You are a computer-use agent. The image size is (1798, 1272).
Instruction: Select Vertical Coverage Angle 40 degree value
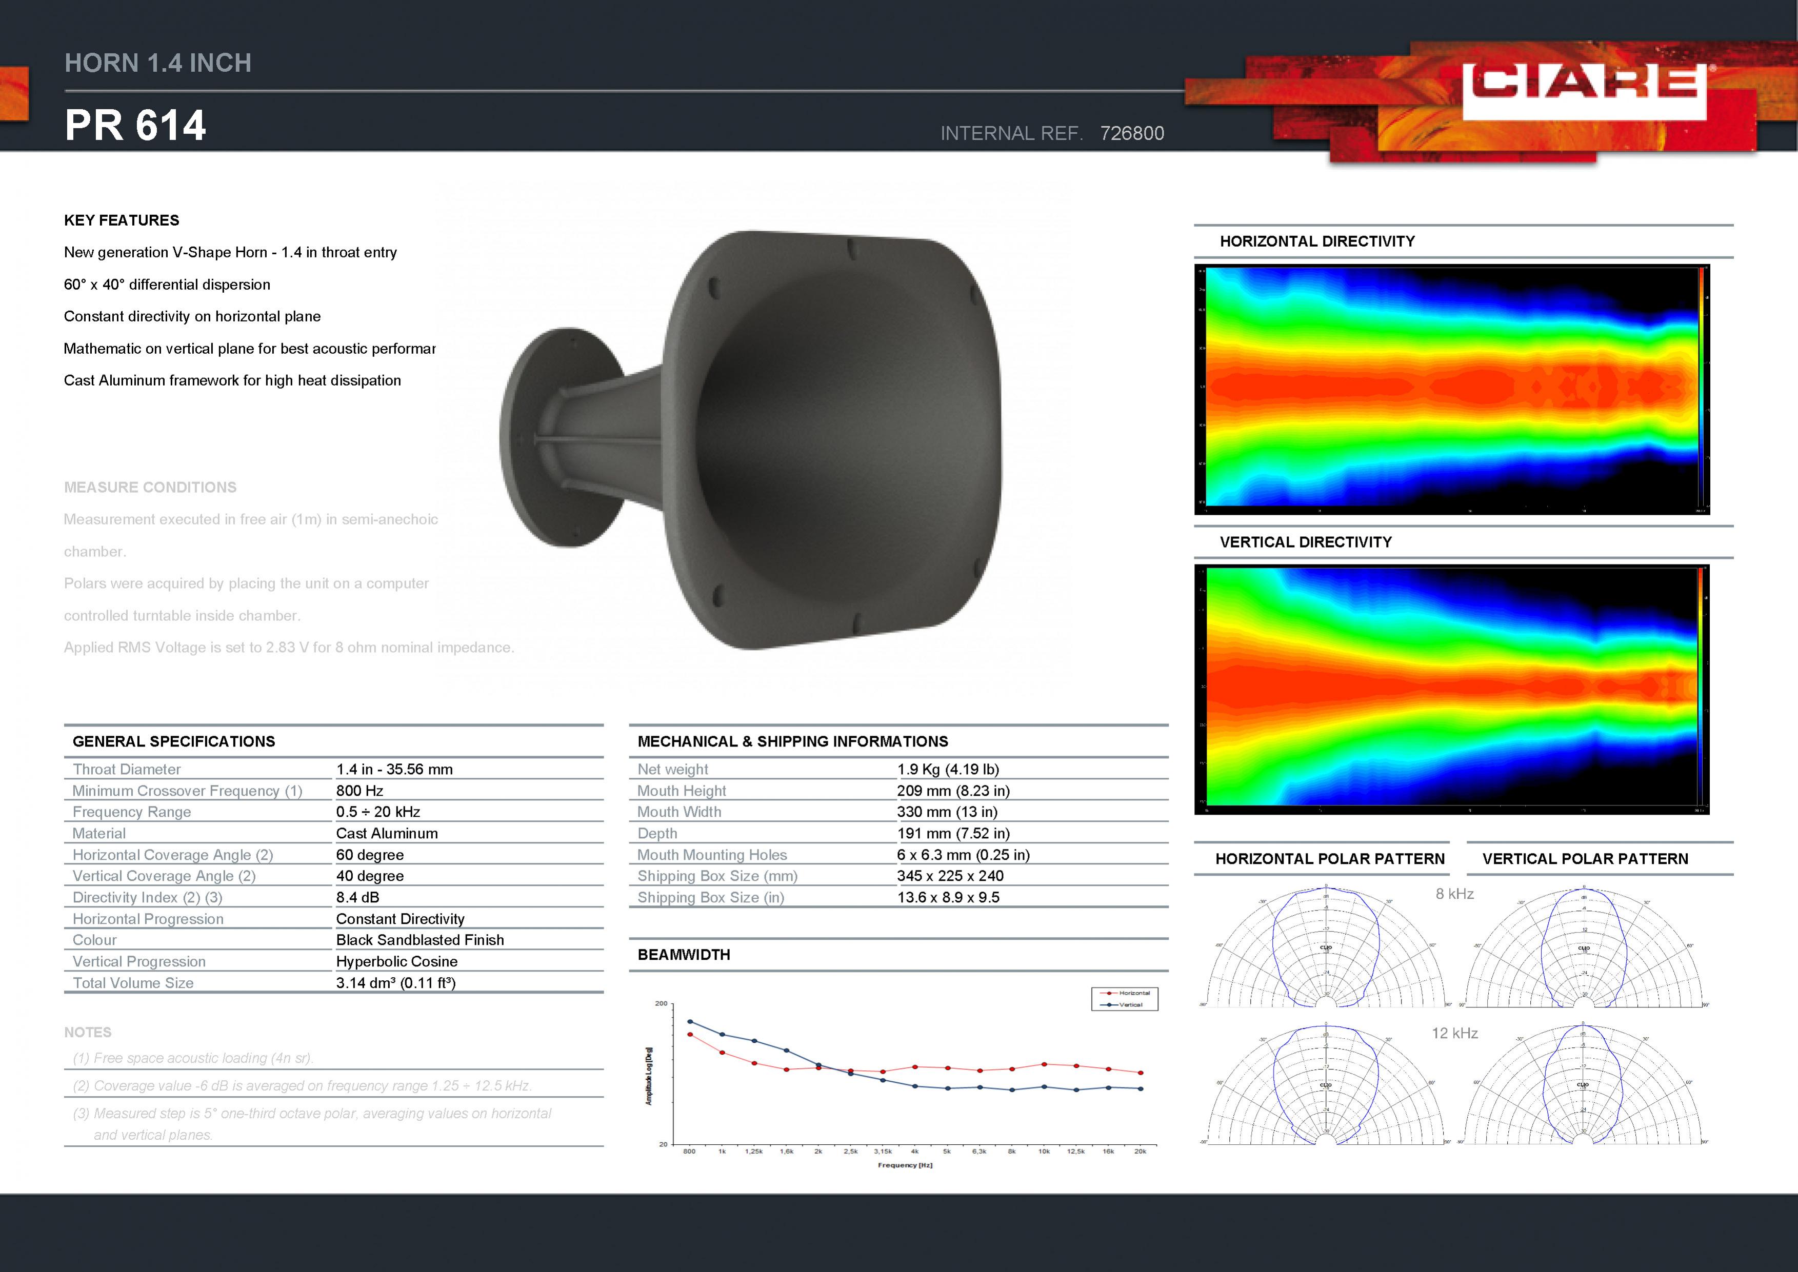click(x=370, y=877)
